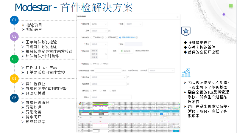Click 当班首件触发检验 bullet text

pyautogui.click(x=41, y=47)
